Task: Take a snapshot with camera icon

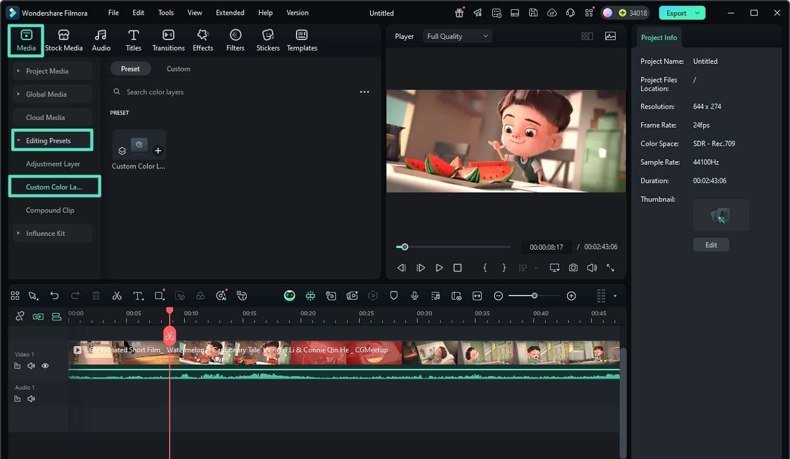Action: click(x=573, y=267)
